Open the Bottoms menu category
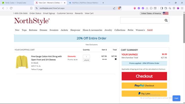 pos(33,30)
